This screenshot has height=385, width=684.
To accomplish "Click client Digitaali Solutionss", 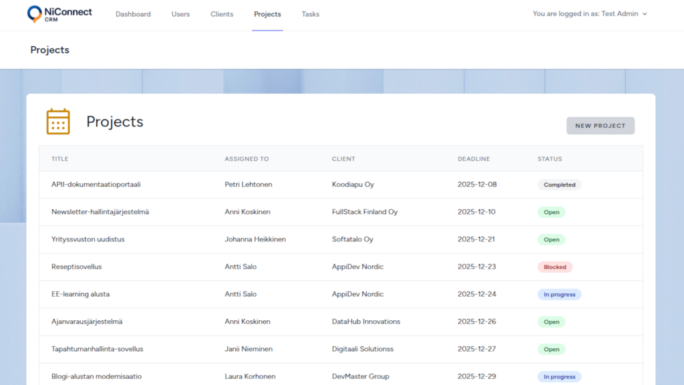I will point(363,349).
